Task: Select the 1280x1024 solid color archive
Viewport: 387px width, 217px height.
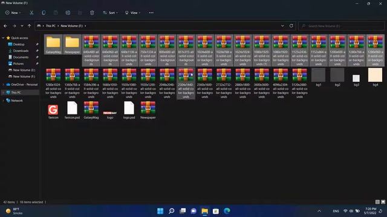Action: point(53,83)
